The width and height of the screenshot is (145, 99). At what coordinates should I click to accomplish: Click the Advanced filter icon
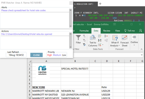(x=84, y=45)
